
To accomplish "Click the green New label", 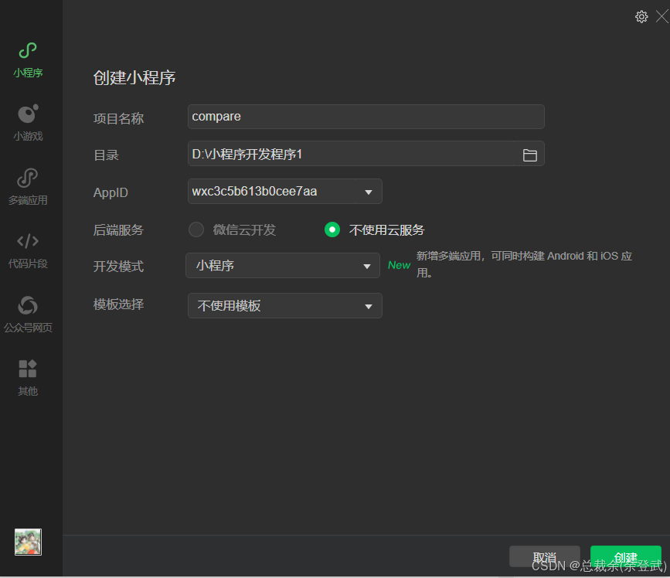I will pyautogui.click(x=399, y=265).
